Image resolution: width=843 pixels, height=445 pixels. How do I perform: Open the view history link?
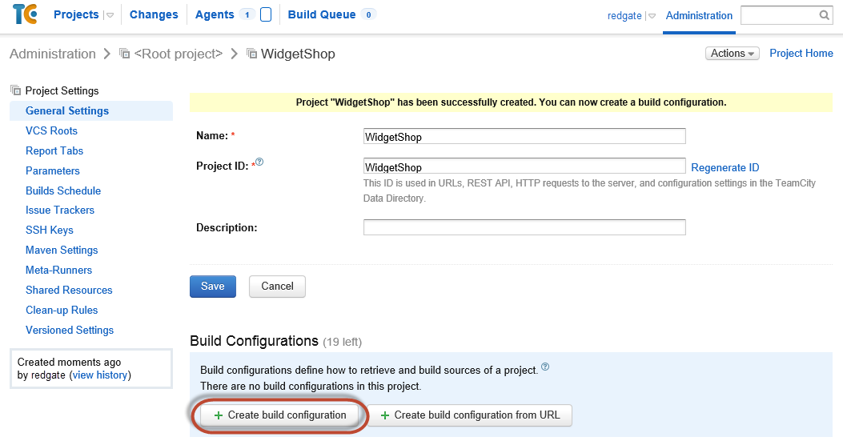100,375
